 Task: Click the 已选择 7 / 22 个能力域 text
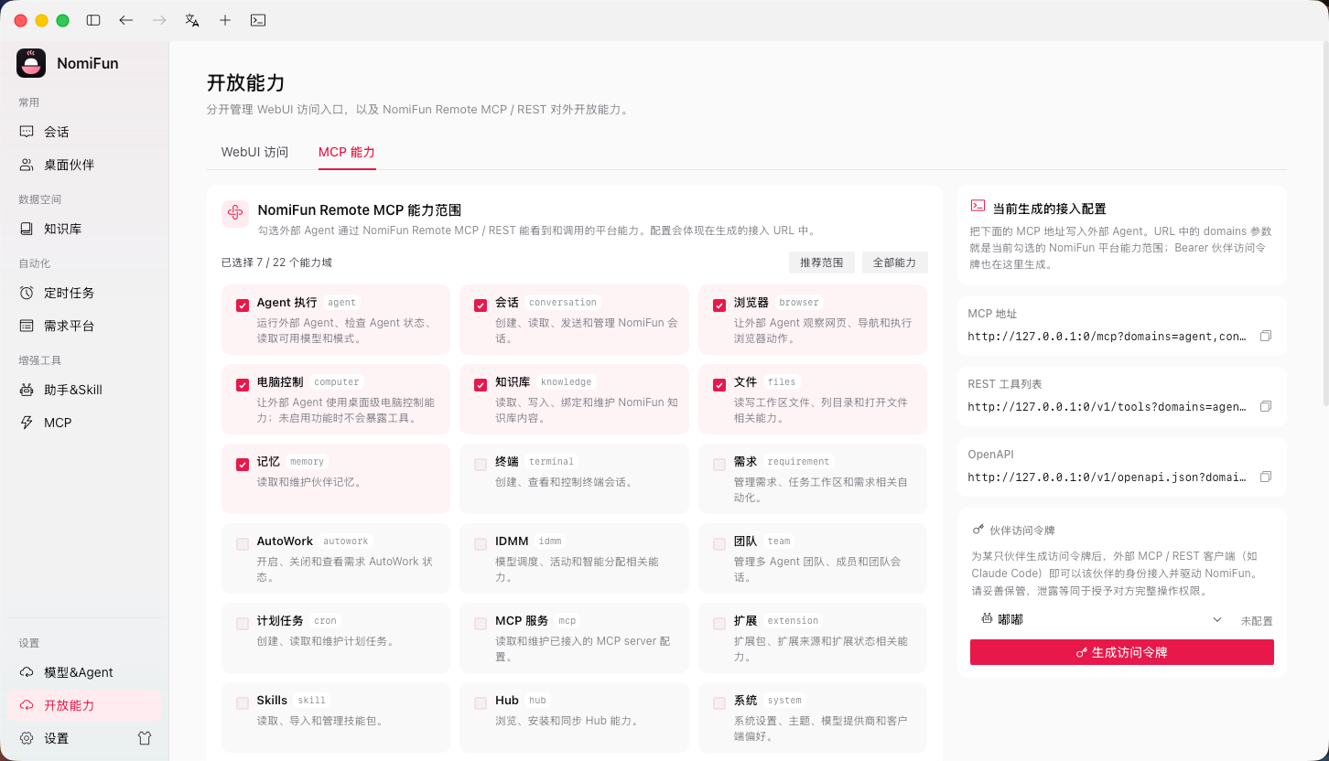tap(277, 263)
